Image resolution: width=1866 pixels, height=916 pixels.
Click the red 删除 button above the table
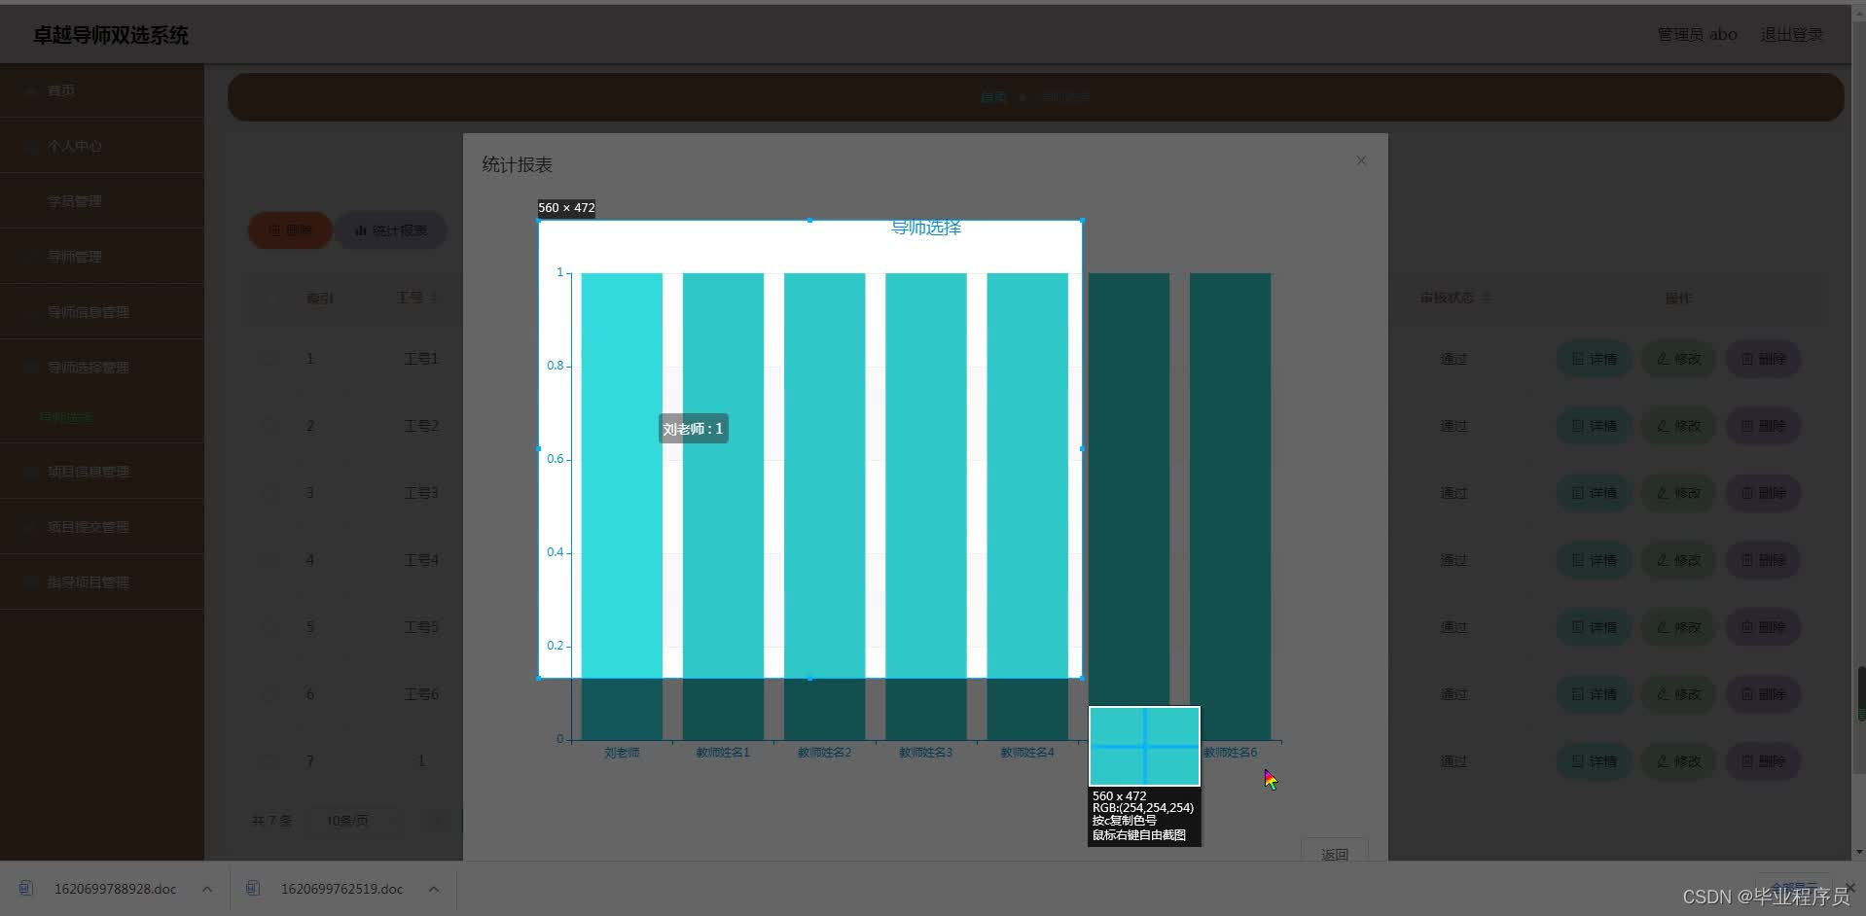pos(290,230)
